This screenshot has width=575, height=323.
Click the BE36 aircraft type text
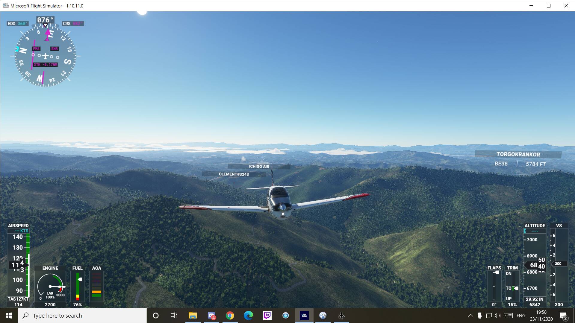coord(501,164)
